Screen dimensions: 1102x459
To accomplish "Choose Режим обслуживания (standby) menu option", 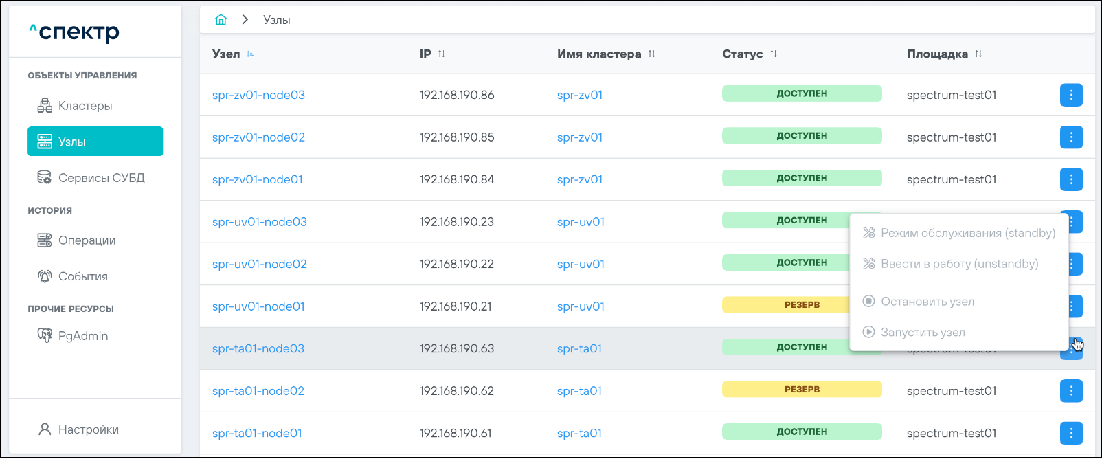I will pos(967,234).
